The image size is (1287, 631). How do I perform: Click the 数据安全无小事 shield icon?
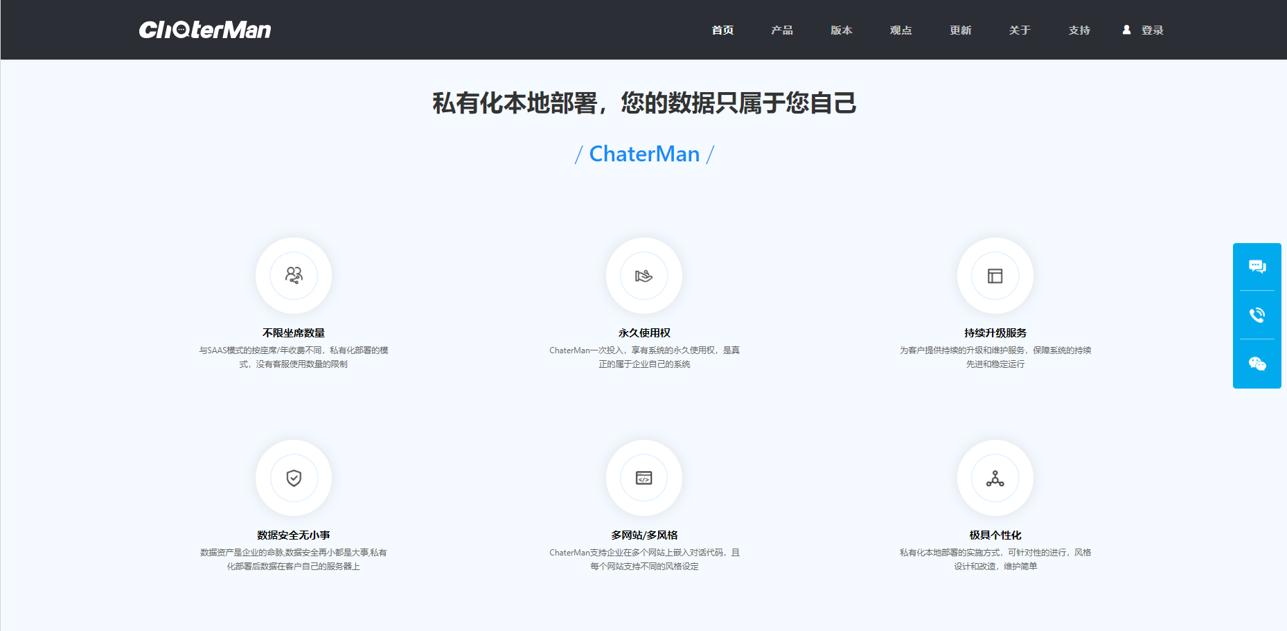[x=294, y=478]
